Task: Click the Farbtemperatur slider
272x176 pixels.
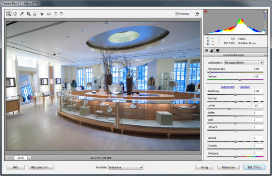Action: 235,72
